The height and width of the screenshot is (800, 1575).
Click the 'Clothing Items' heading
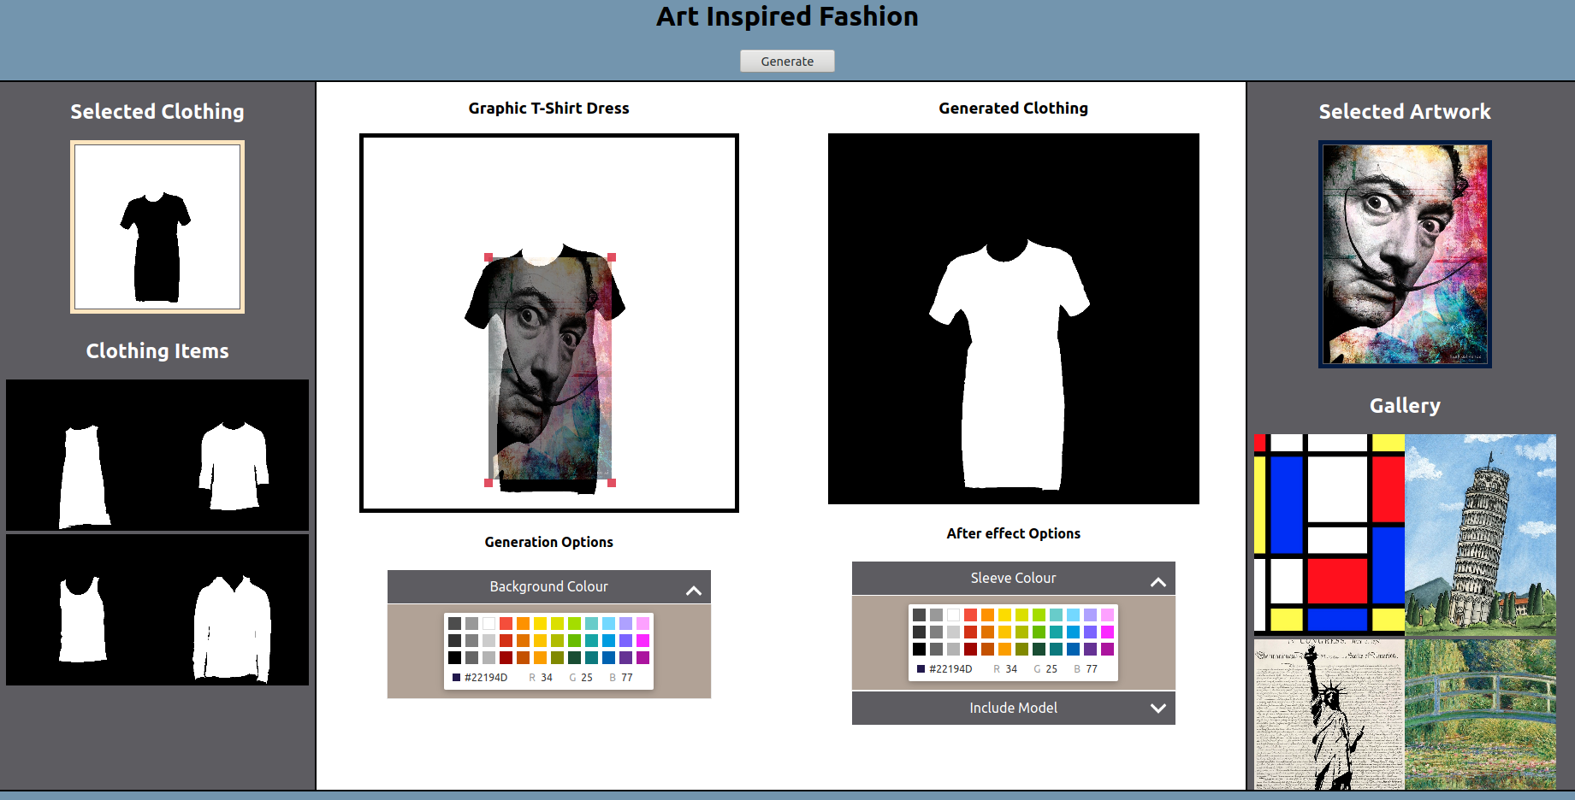pyautogui.click(x=157, y=350)
